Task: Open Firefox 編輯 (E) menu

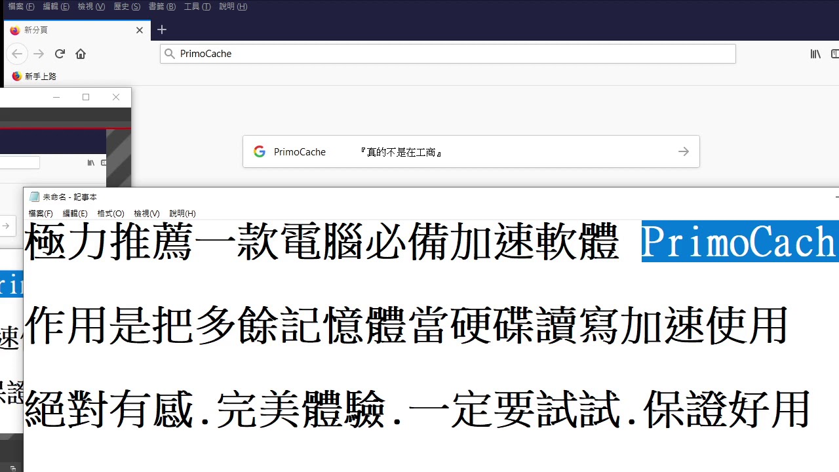Action: point(56,7)
